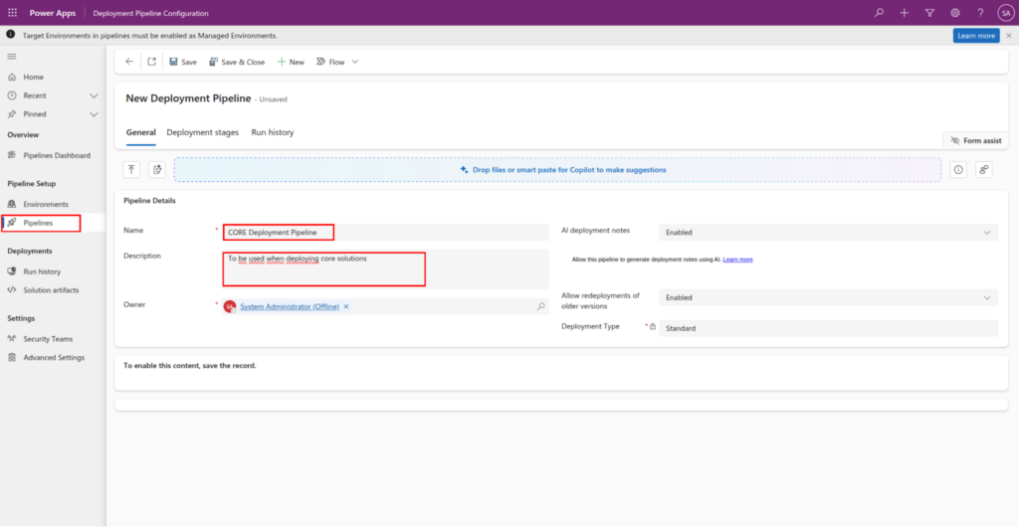1019x527 pixels.
Task: Click the plus icon in top header
Action: tap(904, 13)
